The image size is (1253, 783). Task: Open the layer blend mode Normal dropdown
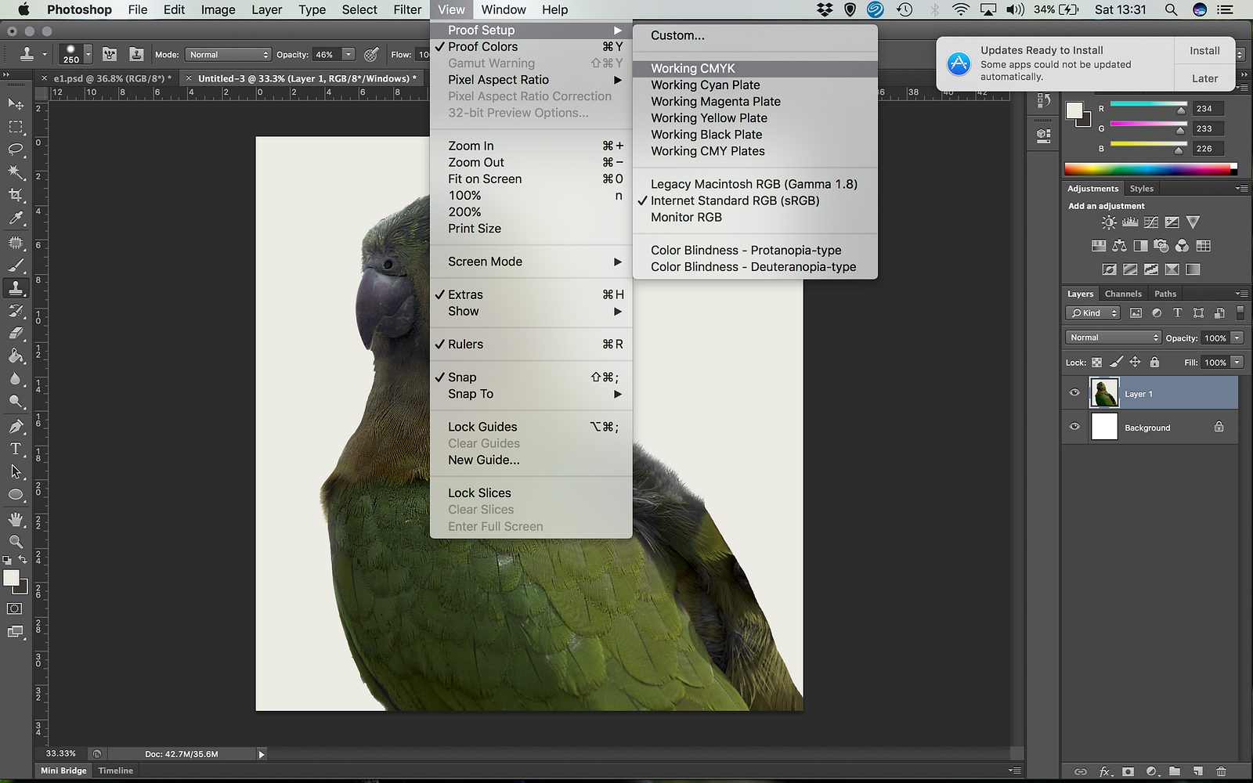1113,337
